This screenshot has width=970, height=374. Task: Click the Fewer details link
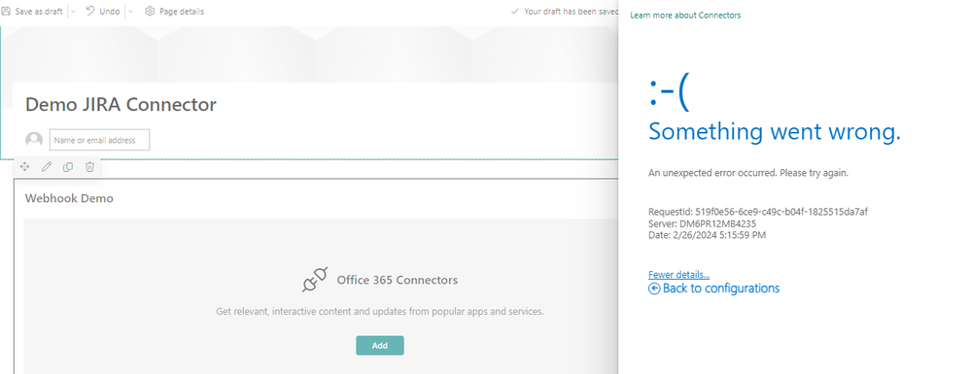click(x=678, y=275)
